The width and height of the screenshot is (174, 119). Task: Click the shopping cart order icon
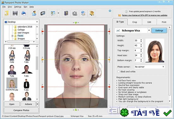point(92,13)
